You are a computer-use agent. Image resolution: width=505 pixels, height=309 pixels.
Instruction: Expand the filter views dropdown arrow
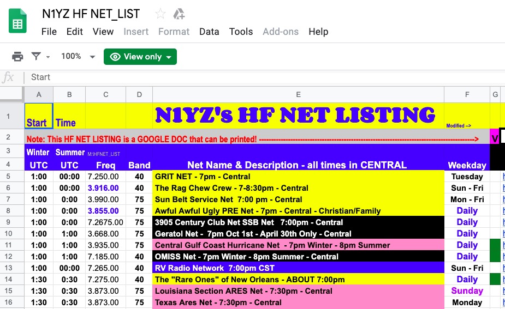(x=48, y=57)
